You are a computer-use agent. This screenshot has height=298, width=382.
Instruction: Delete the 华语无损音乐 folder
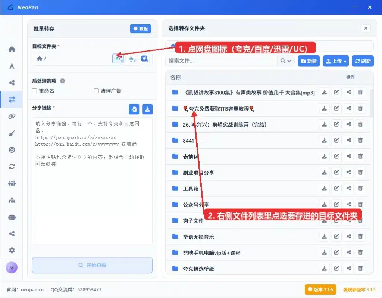(360, 236)
